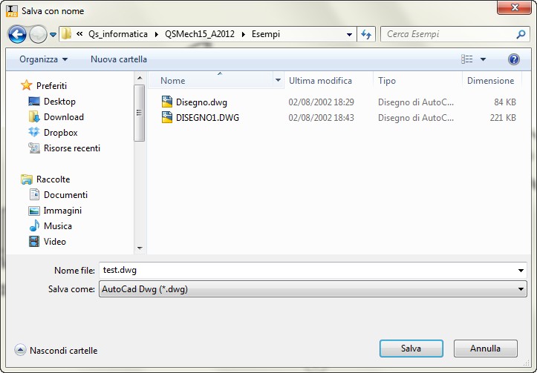537x373 pixels.
Task: Sort by the Dimensione column
Action: [x=491, y=81]
